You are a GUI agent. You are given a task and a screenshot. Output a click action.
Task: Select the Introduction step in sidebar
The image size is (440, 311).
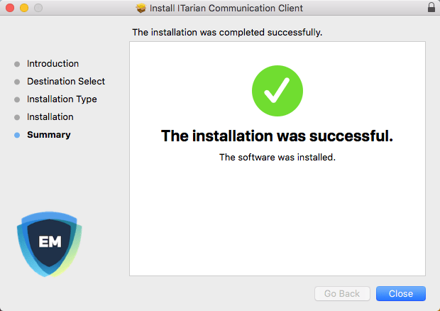[53, 64]
